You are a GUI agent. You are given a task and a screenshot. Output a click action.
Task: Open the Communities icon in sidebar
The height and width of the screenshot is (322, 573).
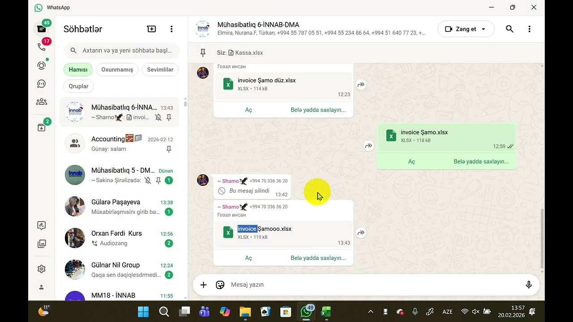coord(42,102)
